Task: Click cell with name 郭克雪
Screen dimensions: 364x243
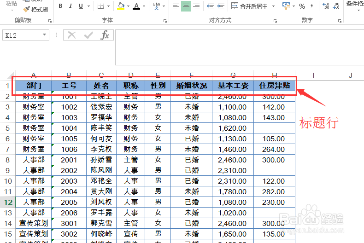Action: [x=101, y=223]
